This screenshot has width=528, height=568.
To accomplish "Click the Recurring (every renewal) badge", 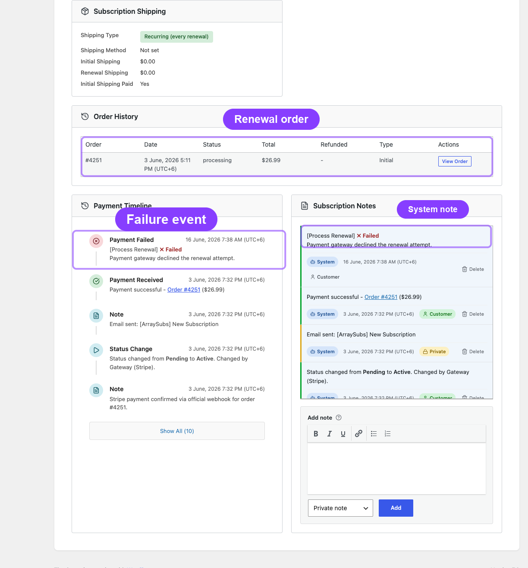I will pyautogui.click(x=176, y=37).
